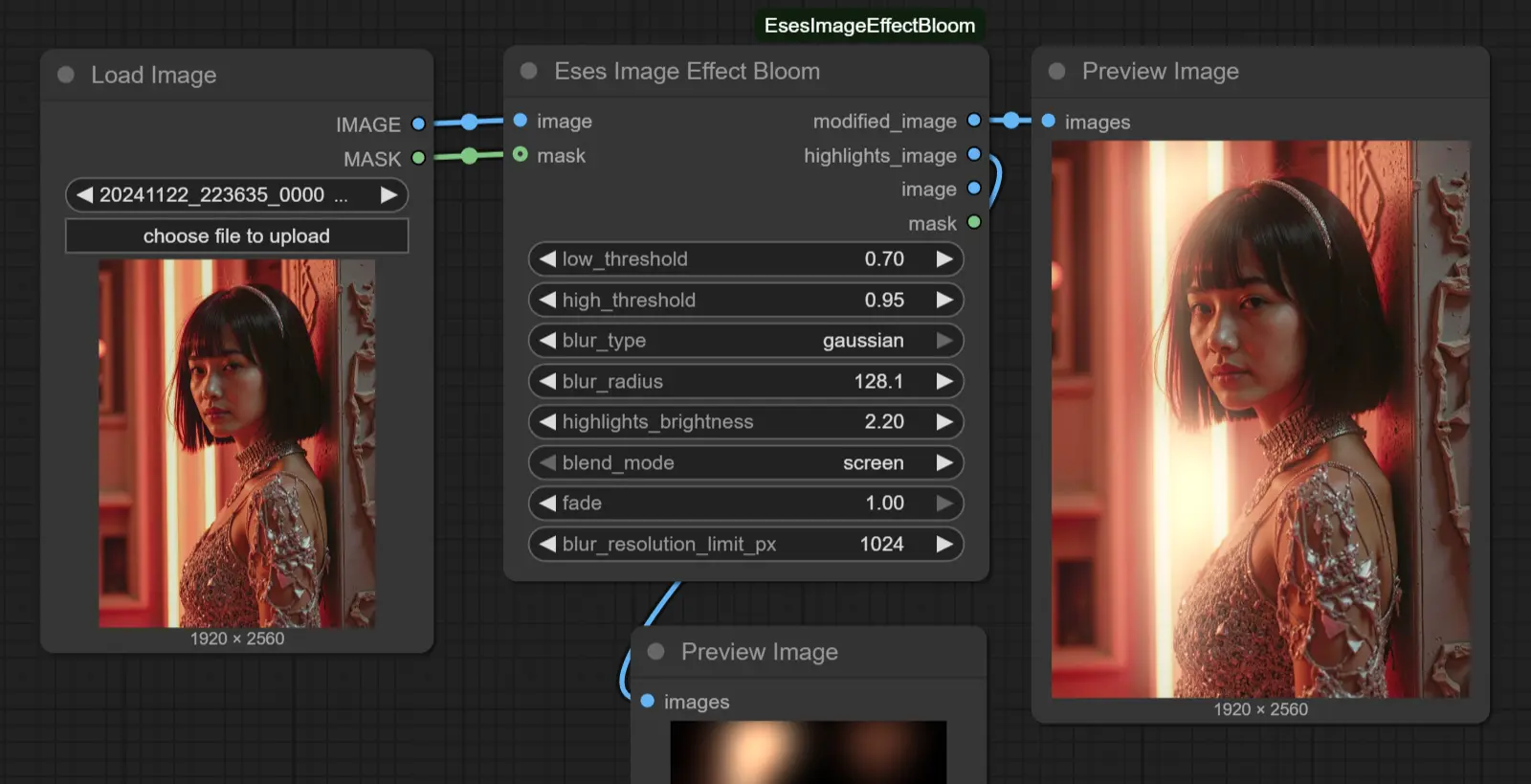Decrease low_threshold with left arrow
The width and height of the screenshot is (1531, 784).
click(547, 258)
